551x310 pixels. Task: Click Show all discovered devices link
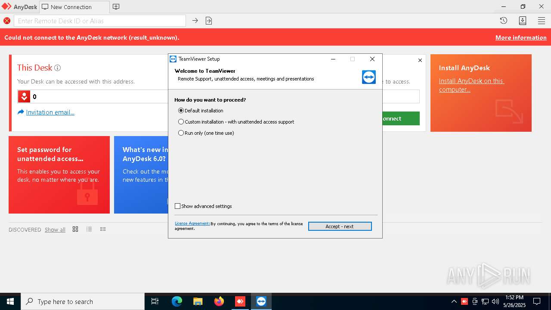(x=55, y=229)
